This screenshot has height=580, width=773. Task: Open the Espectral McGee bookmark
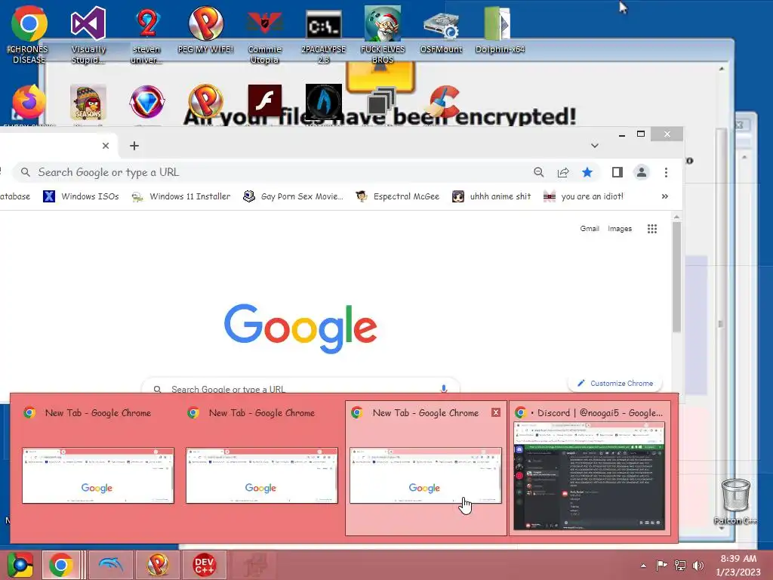[398, 196]
